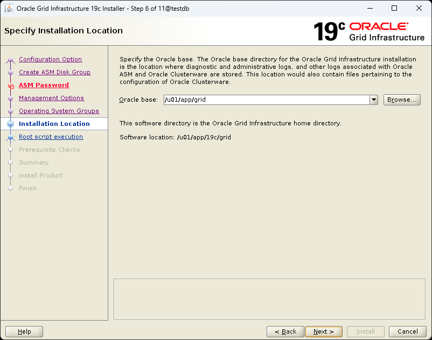Click the Java installer title bar icon
The image size is (432, 340).
click(9, 8)
